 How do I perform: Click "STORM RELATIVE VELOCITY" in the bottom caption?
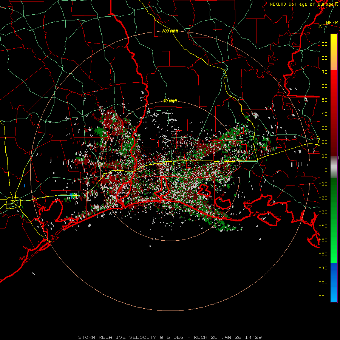[117, 337]
